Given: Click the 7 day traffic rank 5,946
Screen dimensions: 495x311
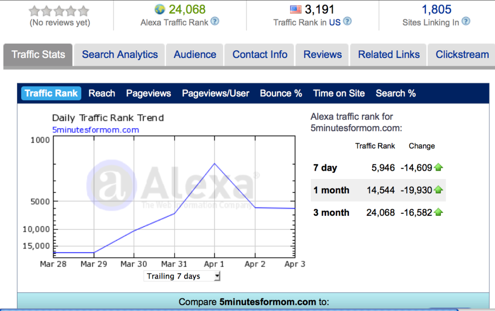Looking at the screenshot, I should pyautogui.click(x=383, y=168).
